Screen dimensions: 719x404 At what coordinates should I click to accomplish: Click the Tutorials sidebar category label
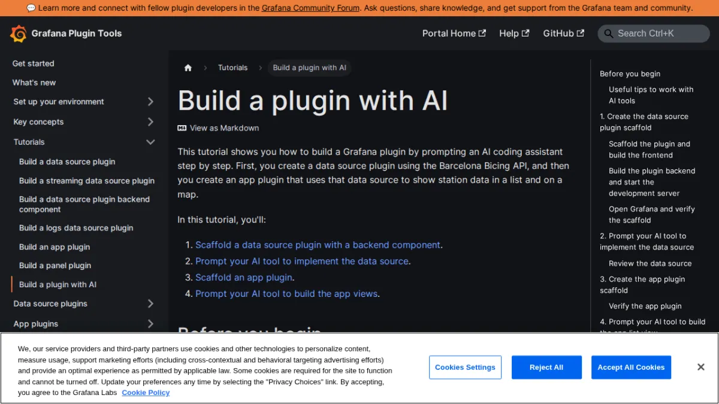pos(29,142)
